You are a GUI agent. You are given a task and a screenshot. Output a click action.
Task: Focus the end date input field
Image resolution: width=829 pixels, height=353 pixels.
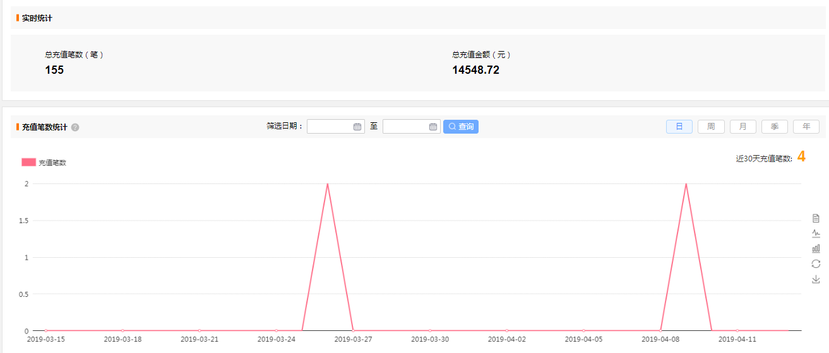pos(405,127)
